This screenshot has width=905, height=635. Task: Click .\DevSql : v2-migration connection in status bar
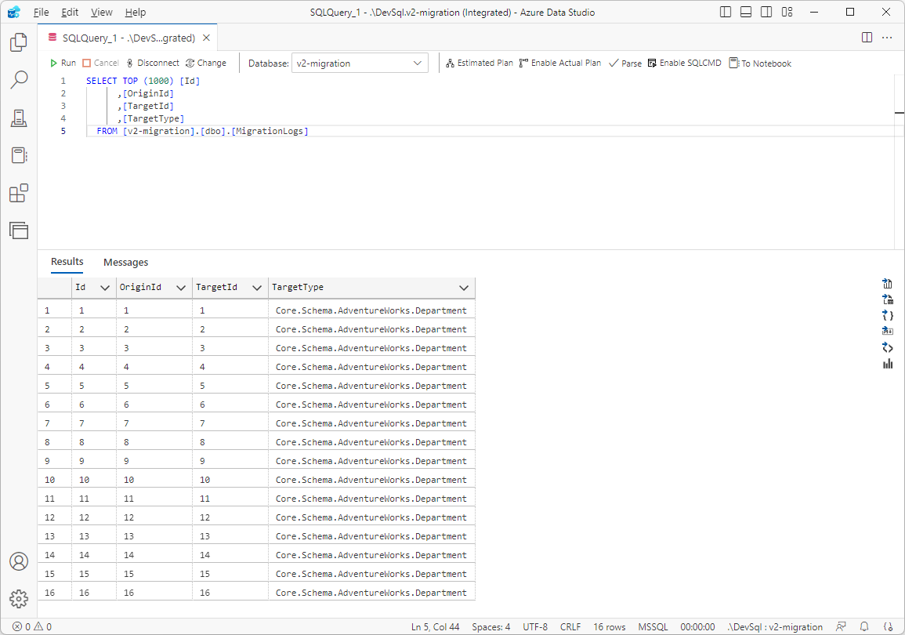tap(775, 626)
